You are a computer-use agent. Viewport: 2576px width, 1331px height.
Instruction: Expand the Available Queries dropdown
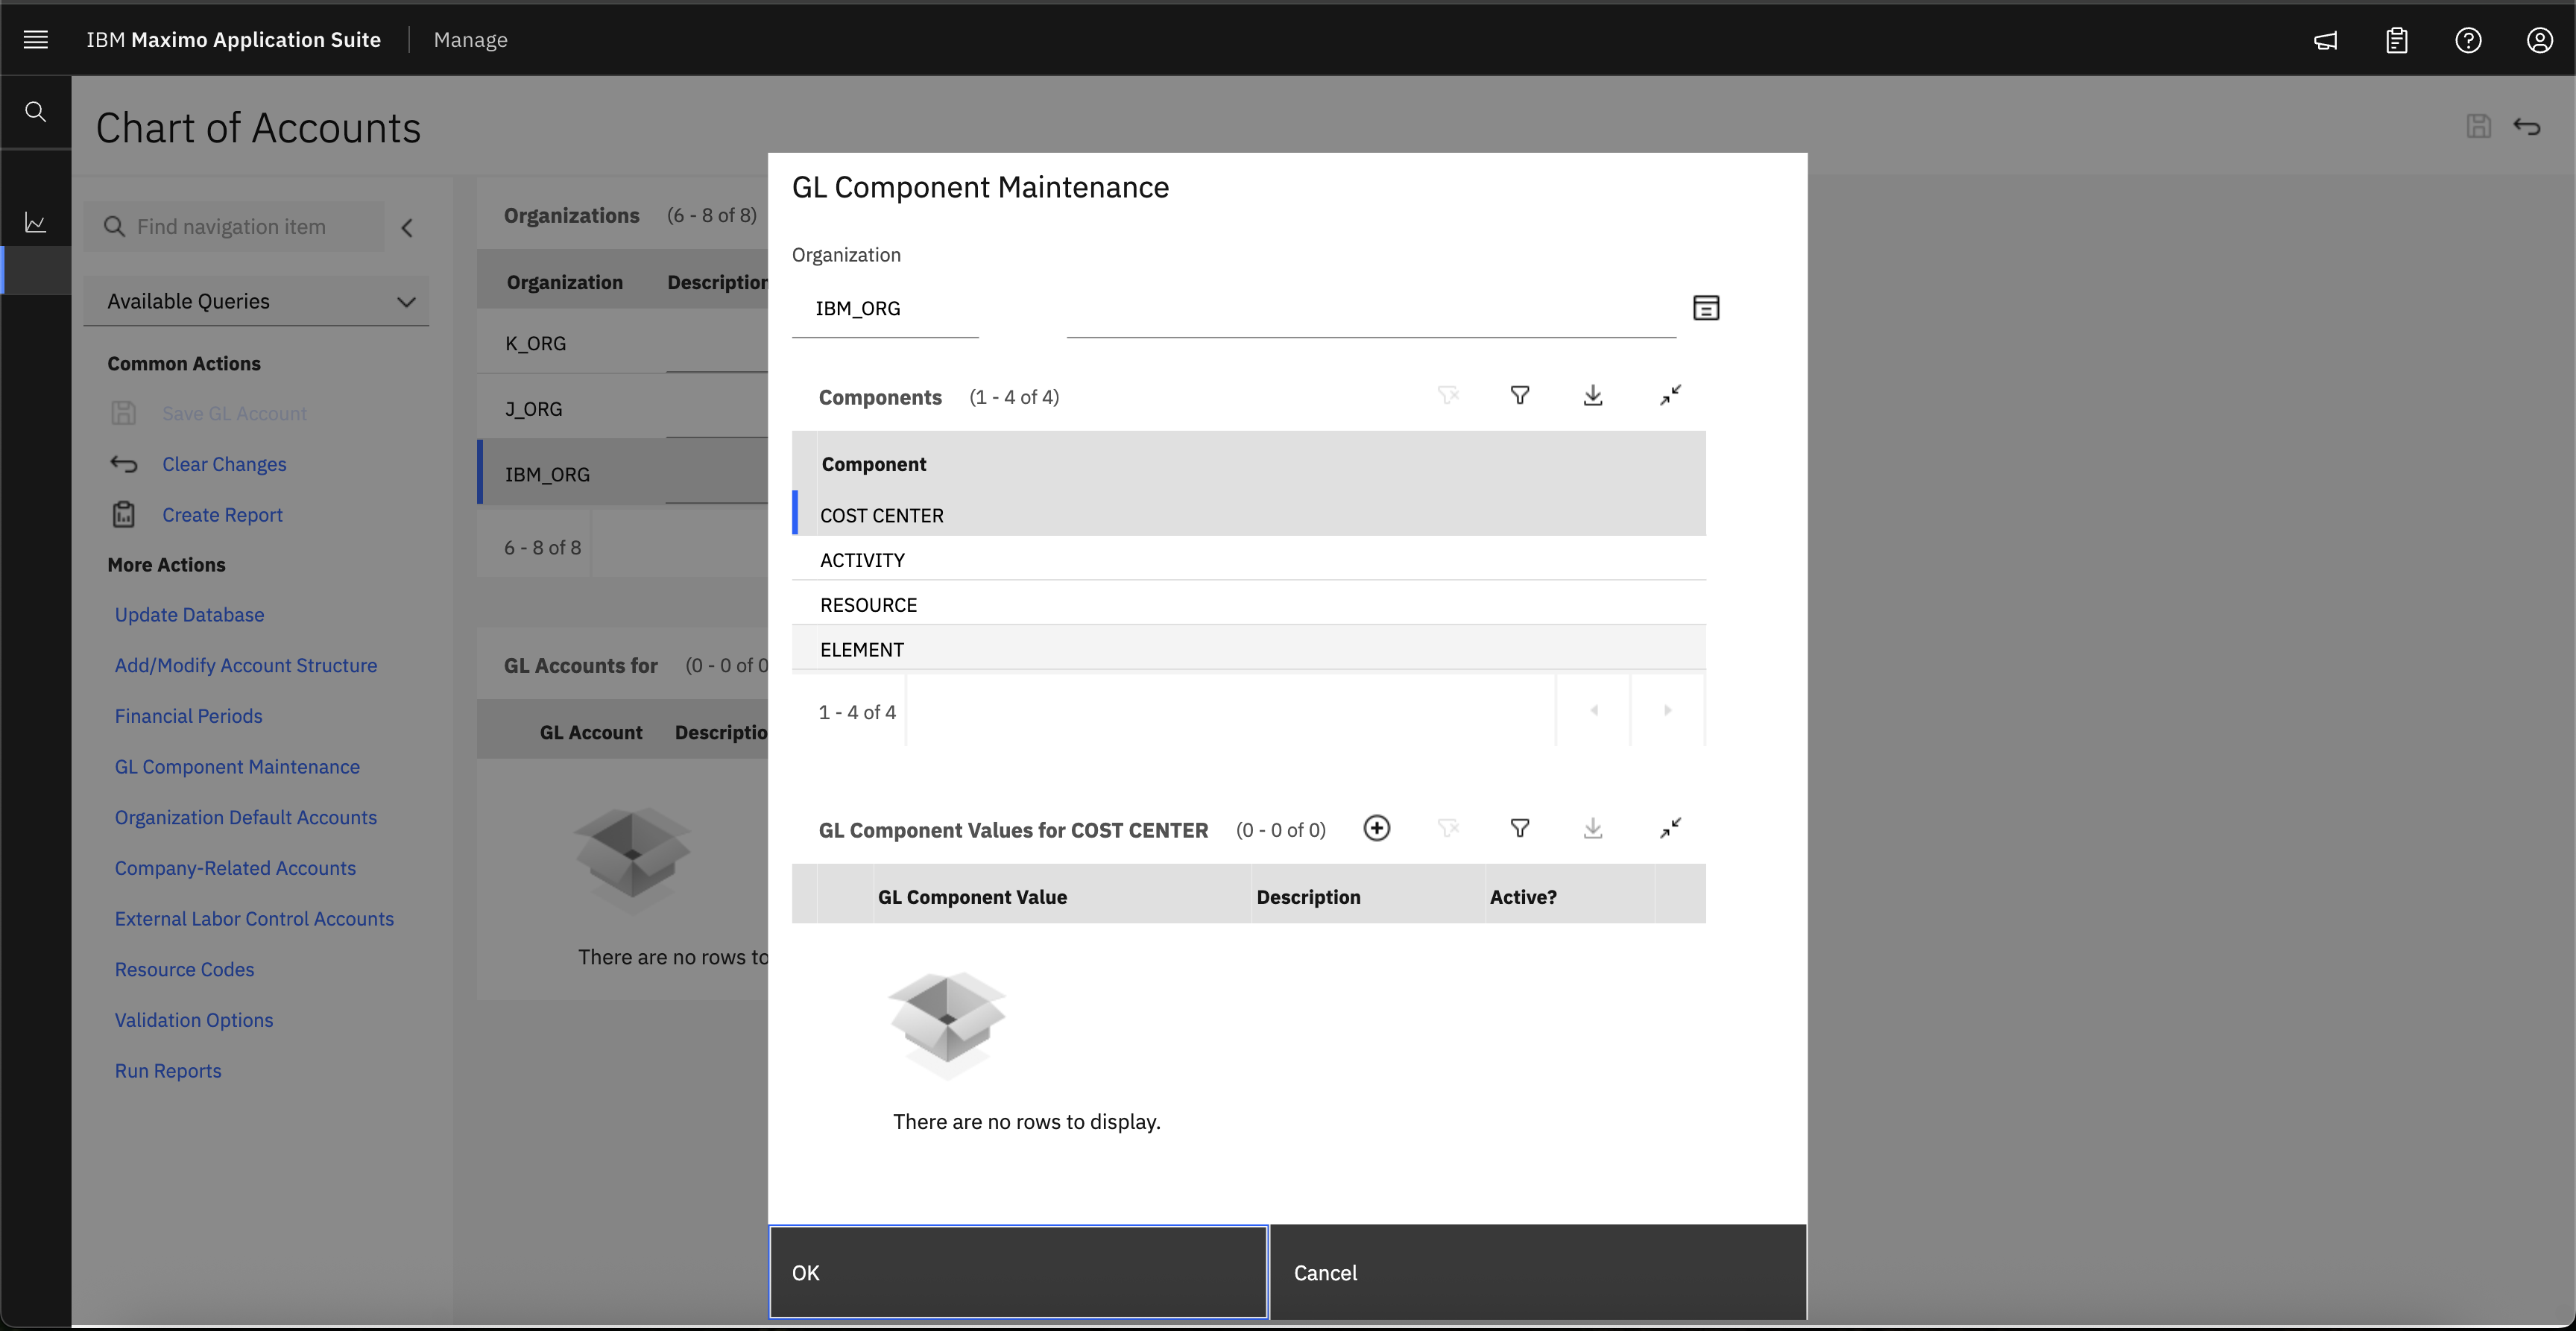click(257, 301)
